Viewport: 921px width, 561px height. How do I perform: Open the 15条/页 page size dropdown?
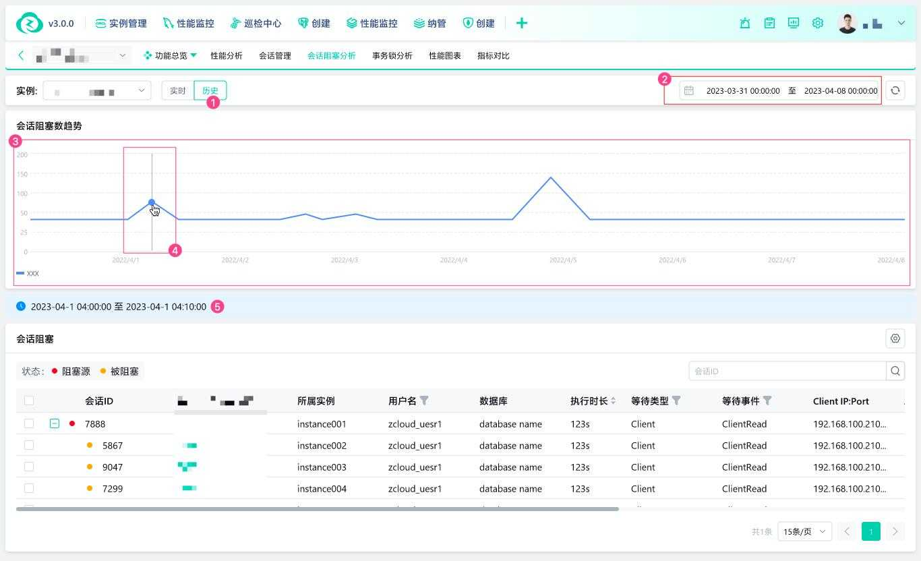pos(804,531)
